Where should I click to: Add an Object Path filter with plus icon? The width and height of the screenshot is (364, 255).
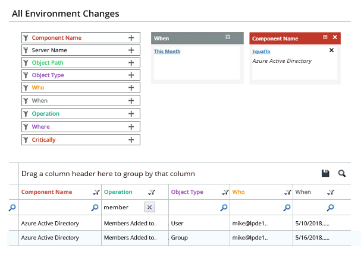click(x=131, y=63)
